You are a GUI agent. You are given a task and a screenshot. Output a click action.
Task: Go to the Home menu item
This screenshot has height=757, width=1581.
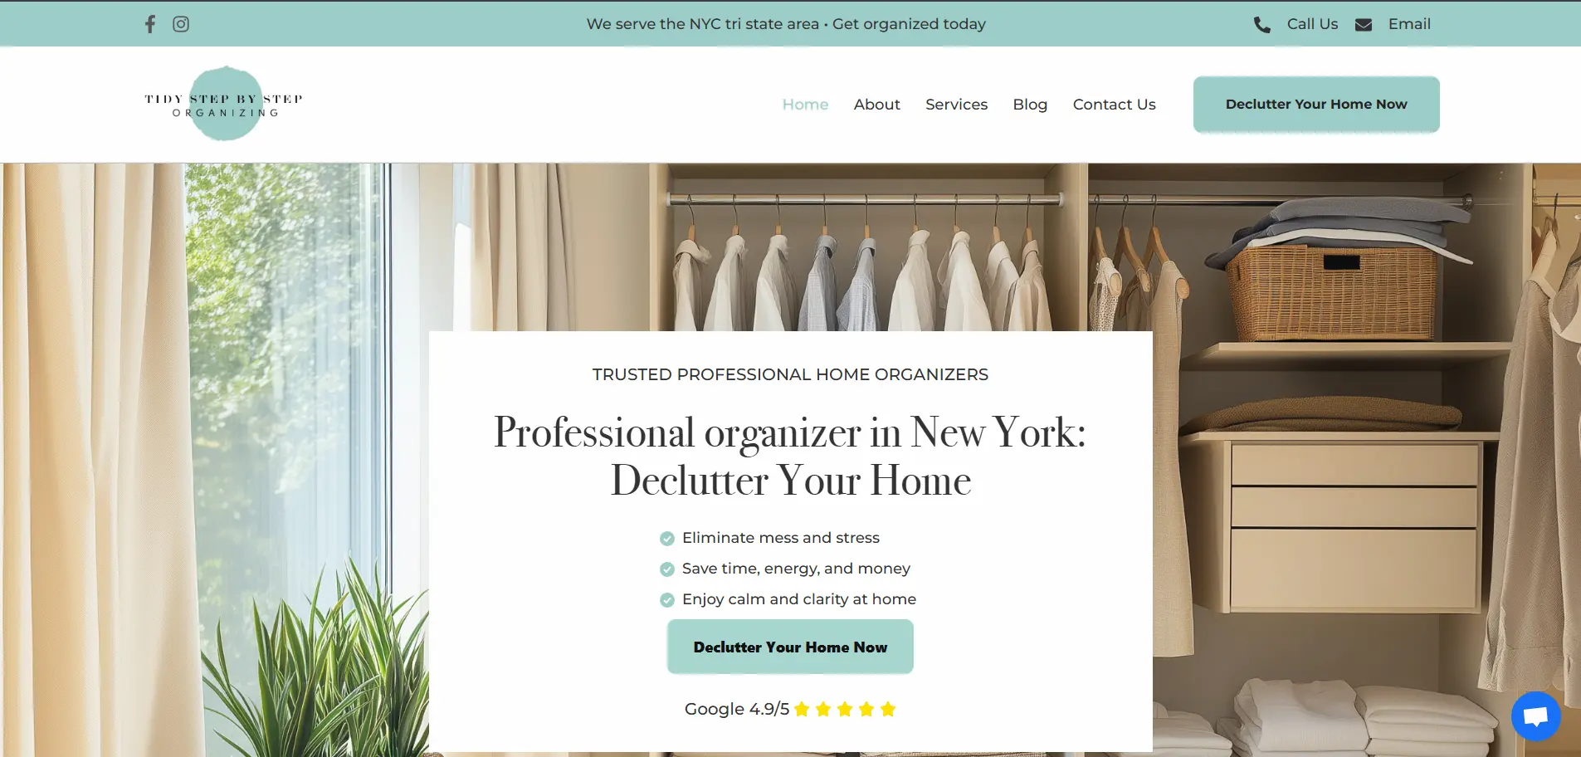pos(805,105)
